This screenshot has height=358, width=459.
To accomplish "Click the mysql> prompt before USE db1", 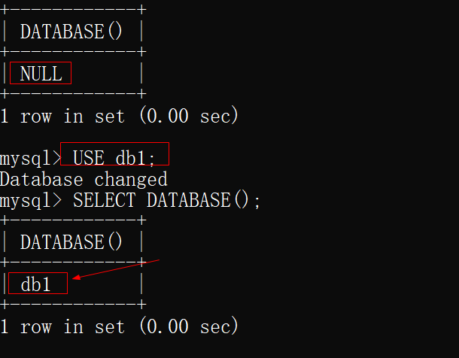I will 30,158.
